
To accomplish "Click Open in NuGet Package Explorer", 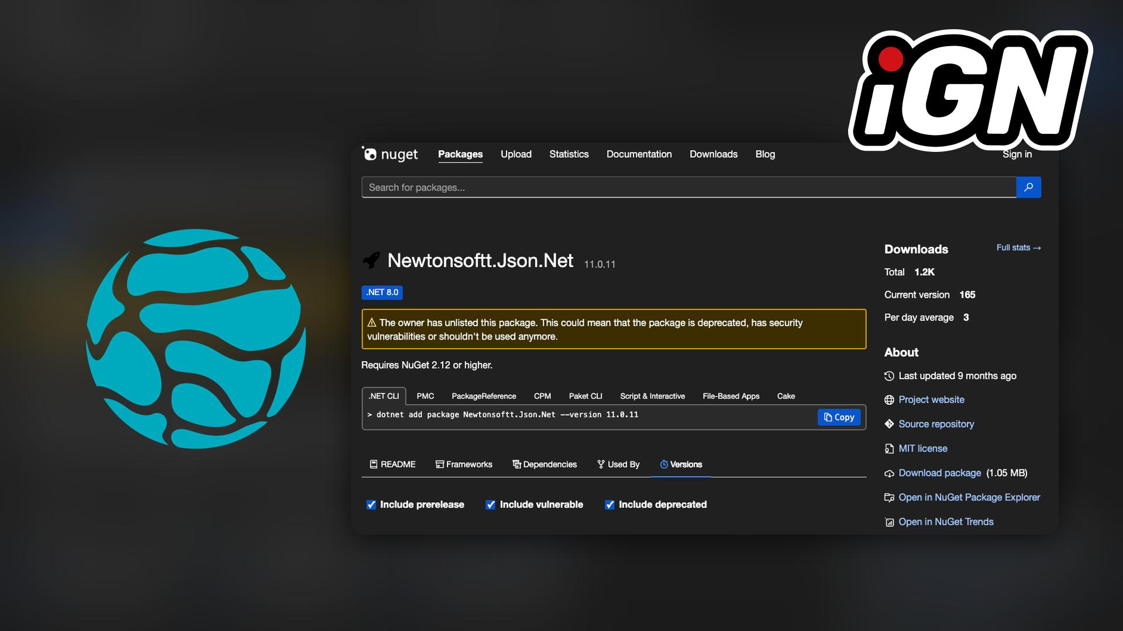I will pos(969,498).
